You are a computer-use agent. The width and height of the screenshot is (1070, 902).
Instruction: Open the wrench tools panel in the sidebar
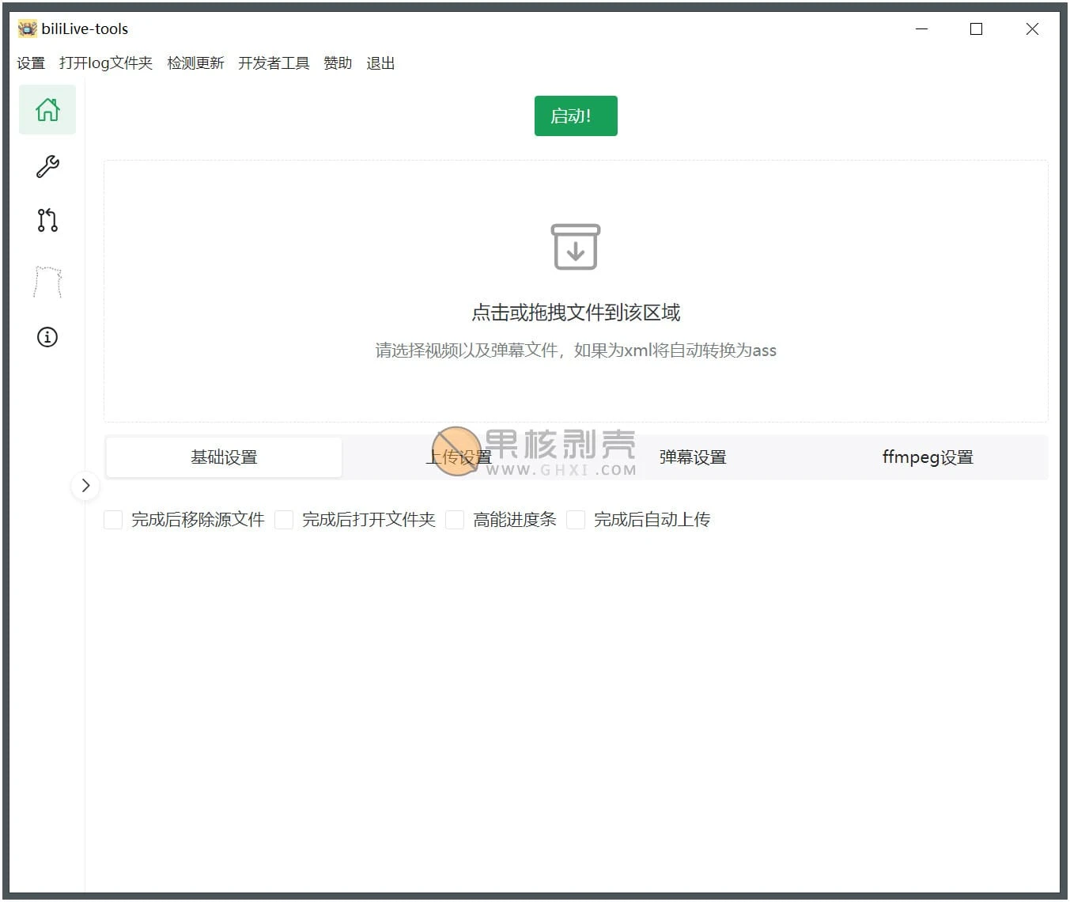click(x=47, y=167)
